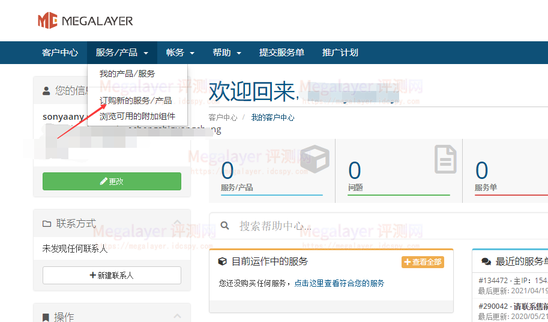548x322 pixels.
Task: Click the document icon on 问题 tile
Action: [445, 159]
